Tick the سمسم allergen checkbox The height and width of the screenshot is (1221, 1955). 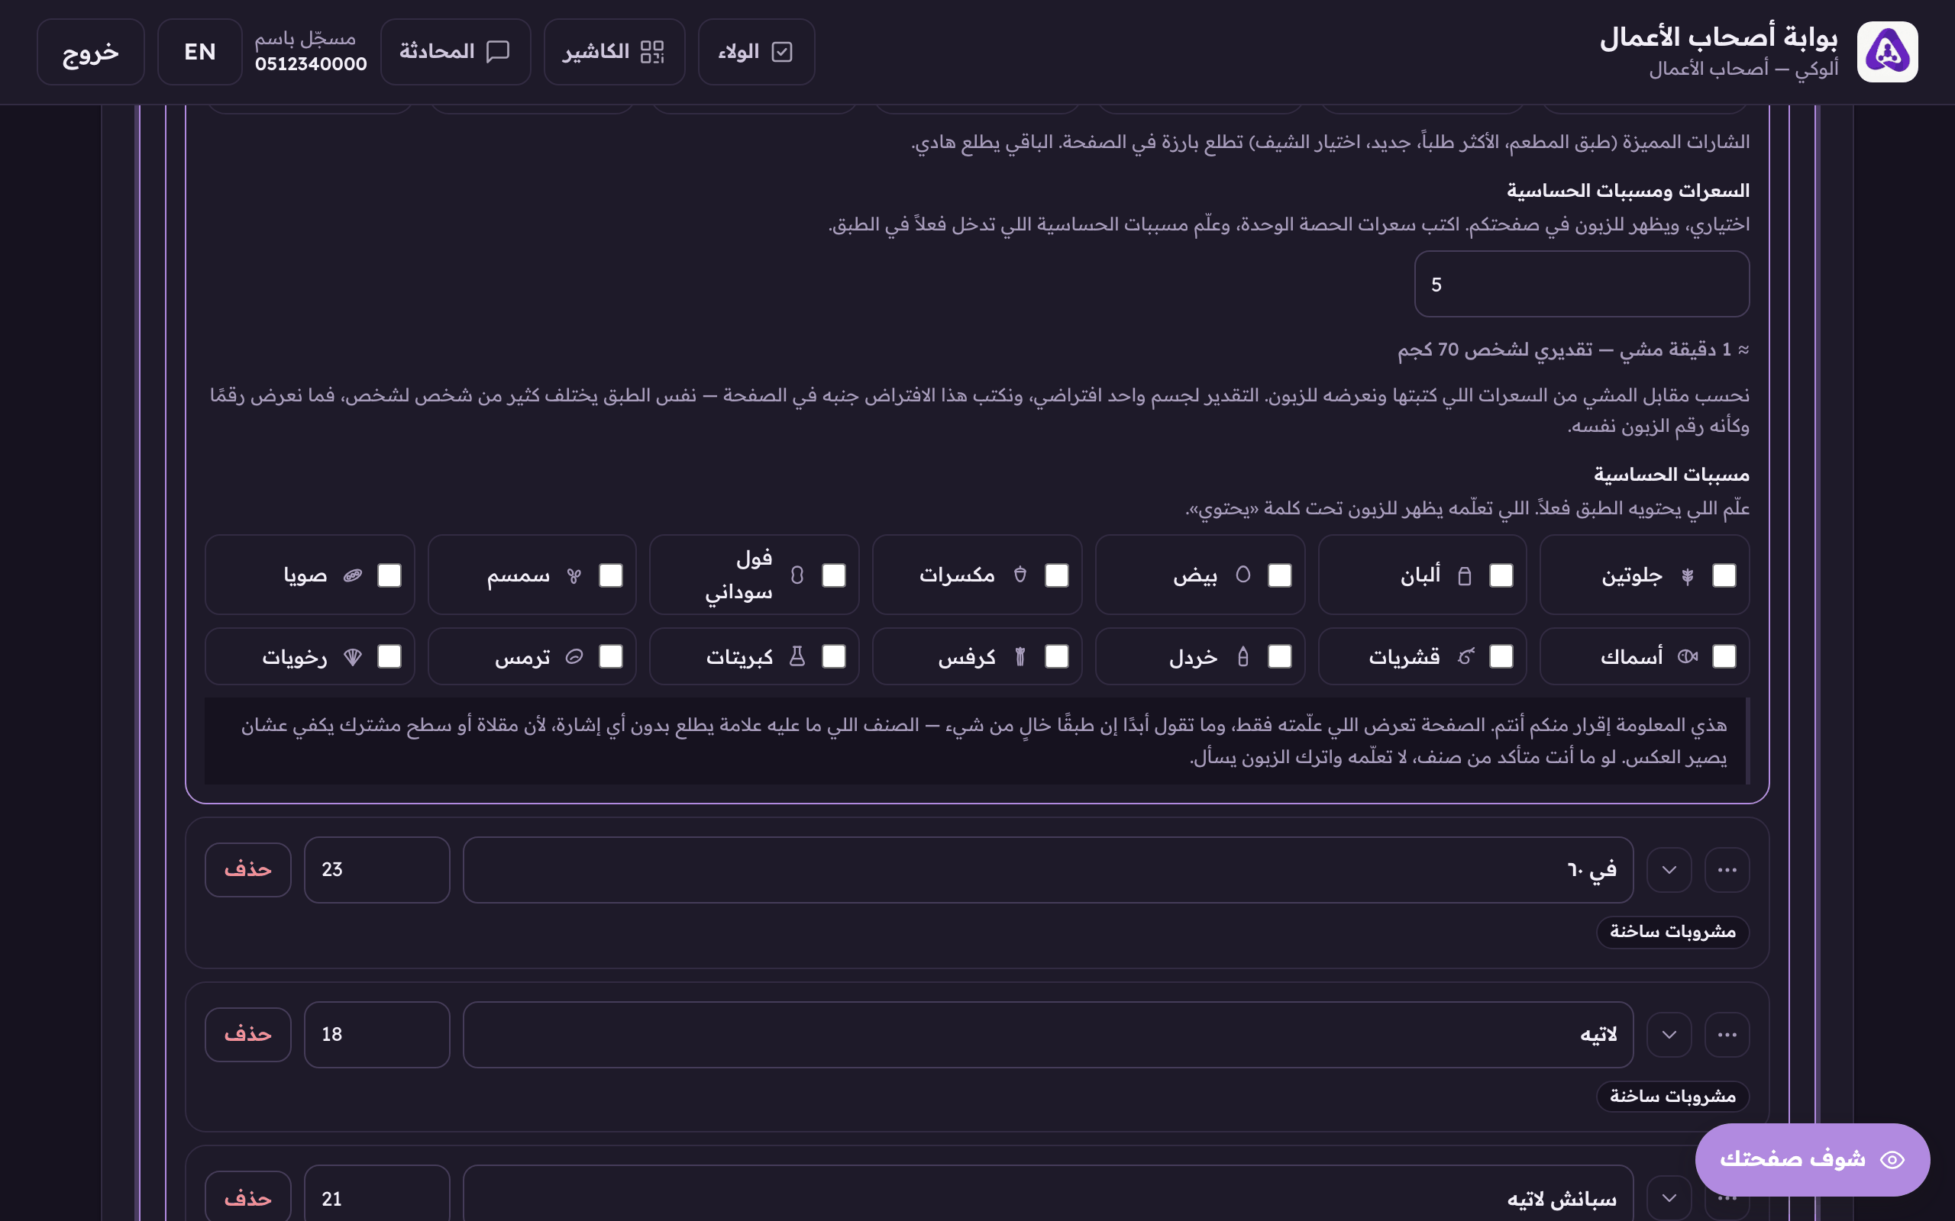pyautogui.click(x=611, y=575)
